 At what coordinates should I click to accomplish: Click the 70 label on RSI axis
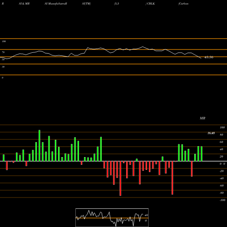[3, 52]
